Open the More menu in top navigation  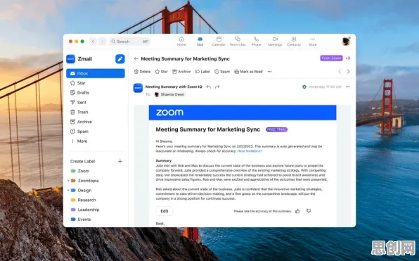point(312,42)
